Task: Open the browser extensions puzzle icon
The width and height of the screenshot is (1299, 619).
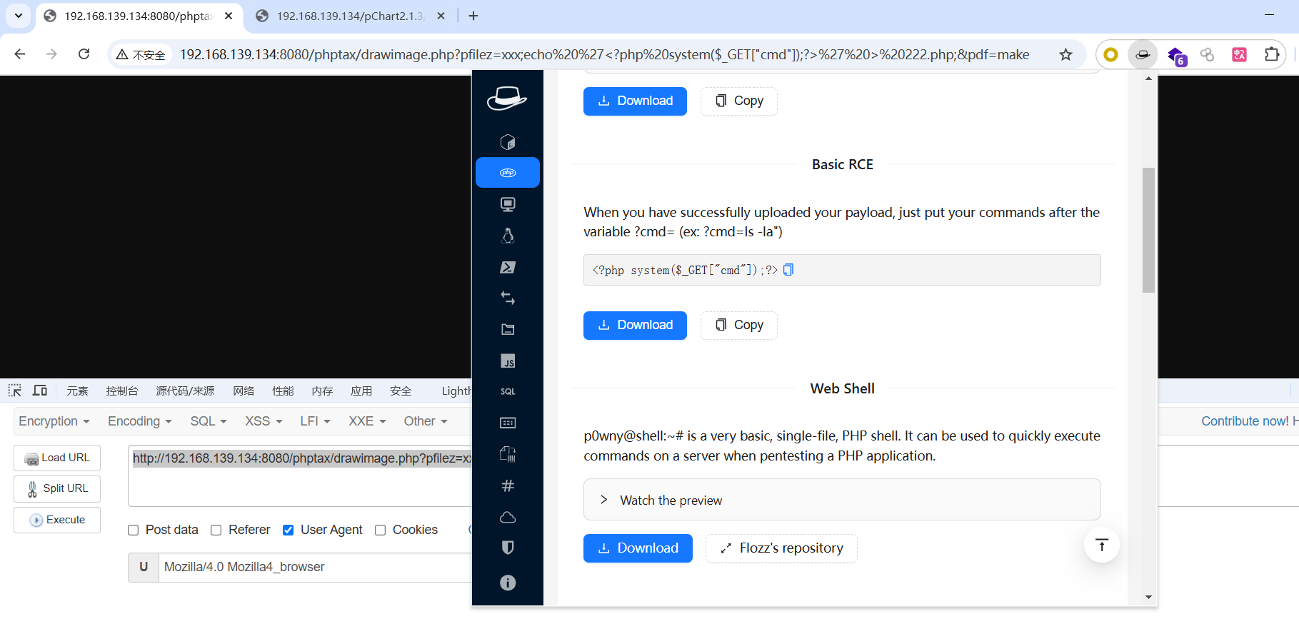Action: click(1271, 54)
